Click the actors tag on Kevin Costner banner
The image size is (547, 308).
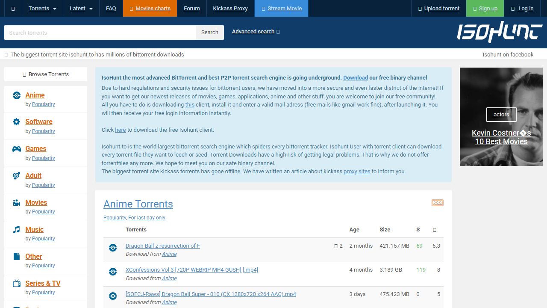coord(501,115)
